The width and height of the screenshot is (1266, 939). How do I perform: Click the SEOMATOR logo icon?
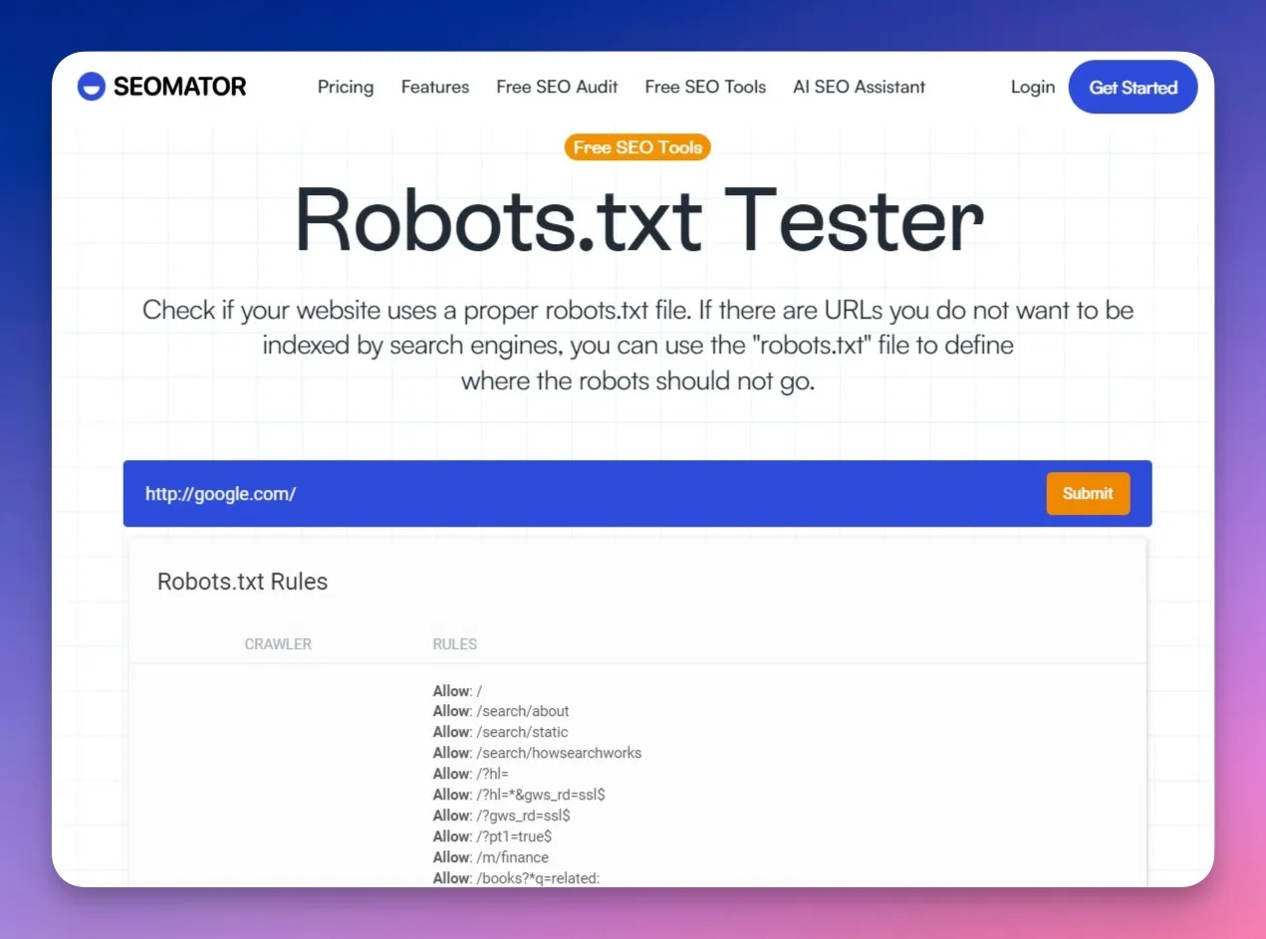(91, 87)
